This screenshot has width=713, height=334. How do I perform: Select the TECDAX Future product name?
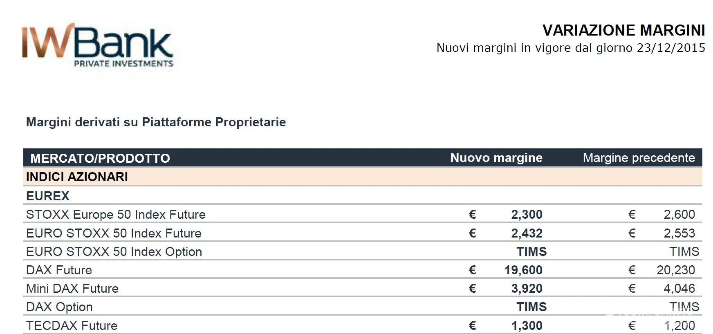coord(72,325)
